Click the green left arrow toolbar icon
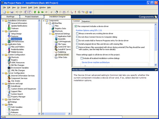The width and height of the screenshot is (159, 119). coord(42,12)
